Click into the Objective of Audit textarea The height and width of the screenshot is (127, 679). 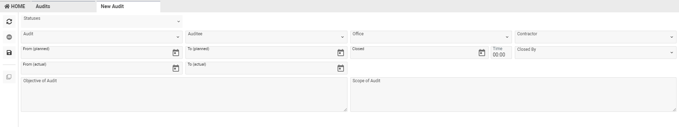[184, 95]
